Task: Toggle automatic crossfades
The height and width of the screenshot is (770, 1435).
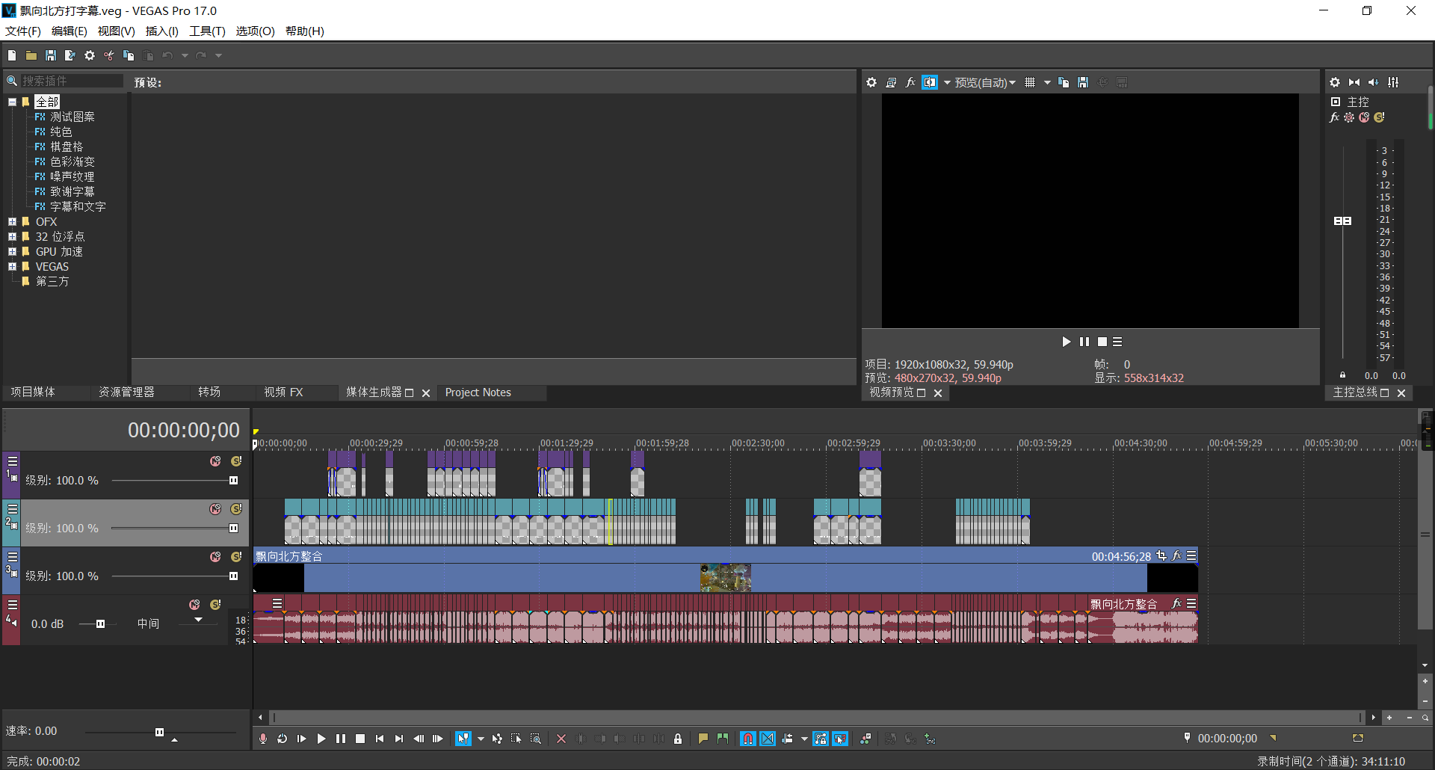Action: [768, 739]
